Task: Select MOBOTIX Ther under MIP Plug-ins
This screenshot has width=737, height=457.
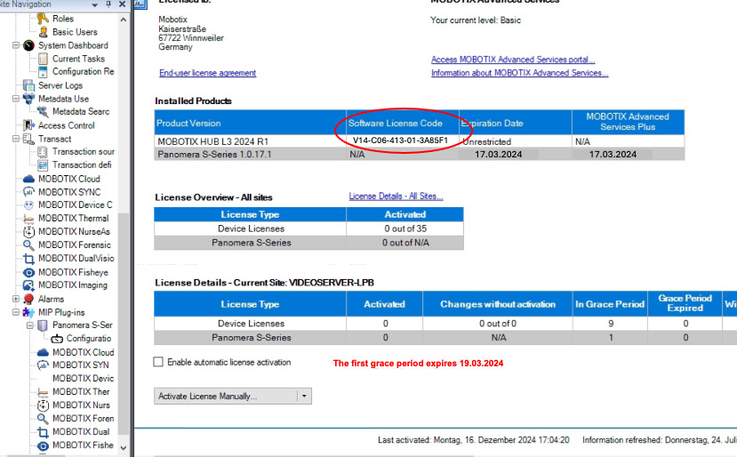Action: coord(81,391)
